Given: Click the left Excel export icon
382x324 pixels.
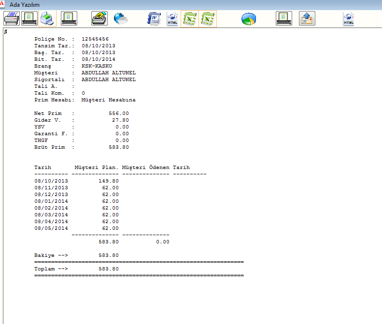Looking at the screenshot, I should [x=189, y=19].
